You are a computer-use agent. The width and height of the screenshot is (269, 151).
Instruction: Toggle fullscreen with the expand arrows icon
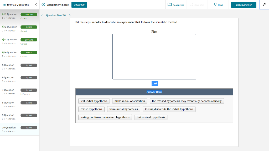(x=264, y=5)
